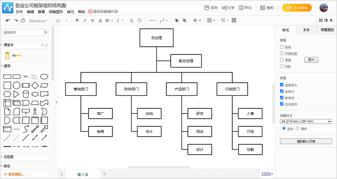Click the undo arrow icon
This screenshot has width=337, height=179.
(x=8, y=20)
